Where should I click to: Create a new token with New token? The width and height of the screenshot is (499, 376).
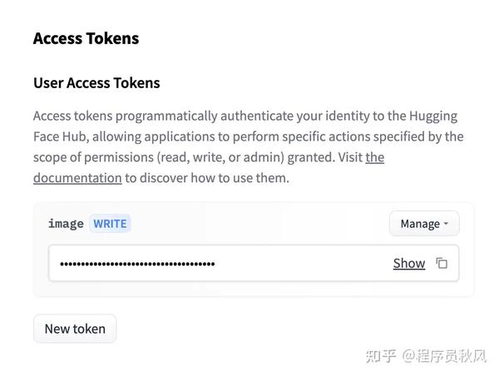coord(75,329)
